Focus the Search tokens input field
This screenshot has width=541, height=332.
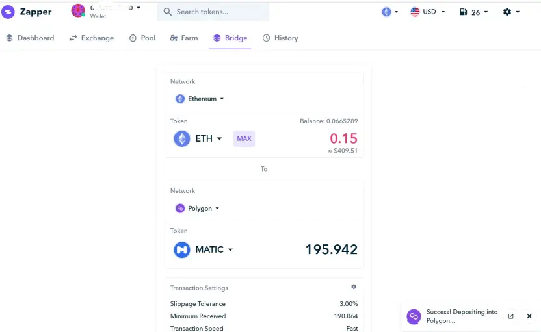click(213, 12)
